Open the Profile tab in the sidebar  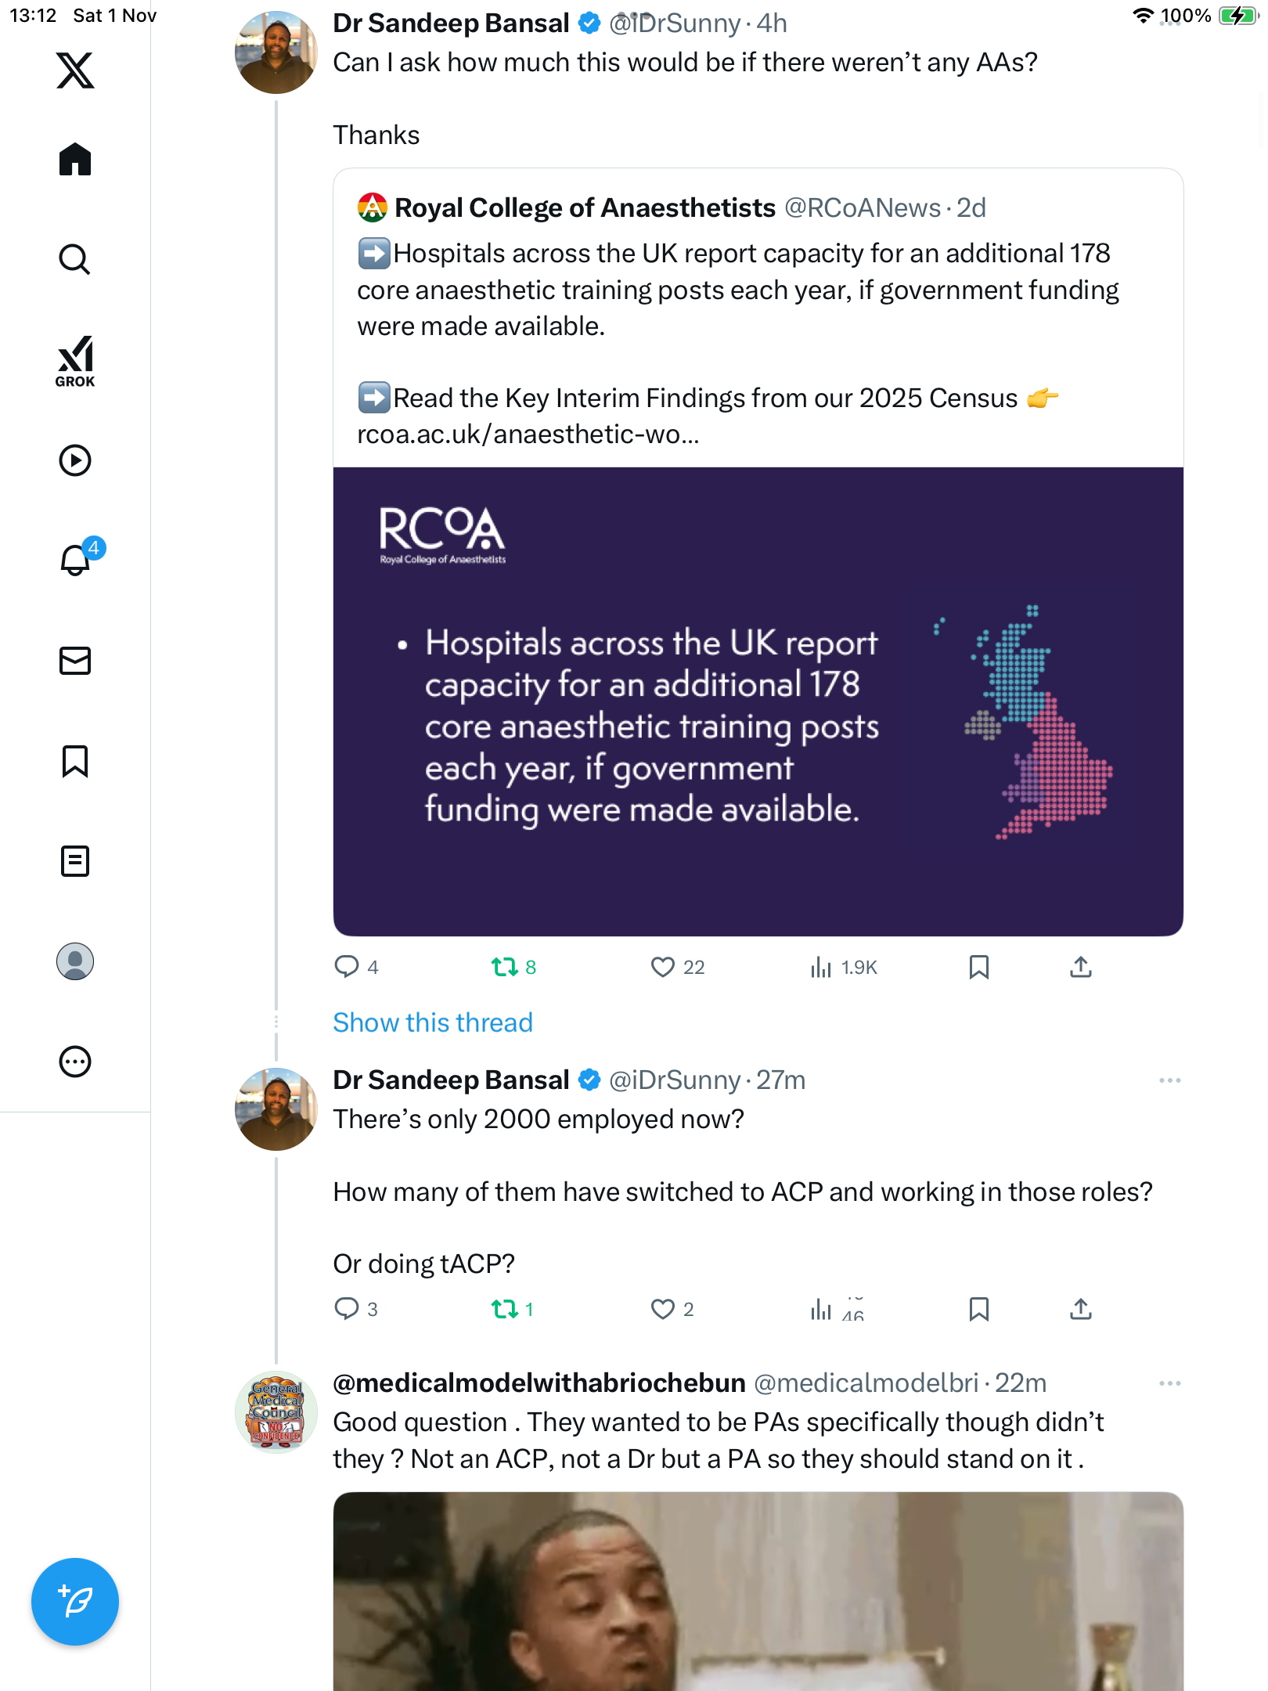[x=75, y=961]
